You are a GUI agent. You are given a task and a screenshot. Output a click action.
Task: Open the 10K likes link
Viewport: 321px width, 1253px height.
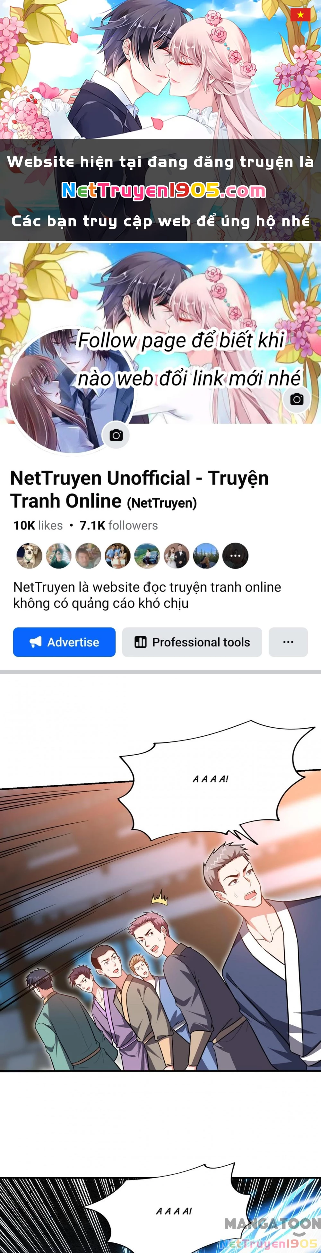click(38, 525)
